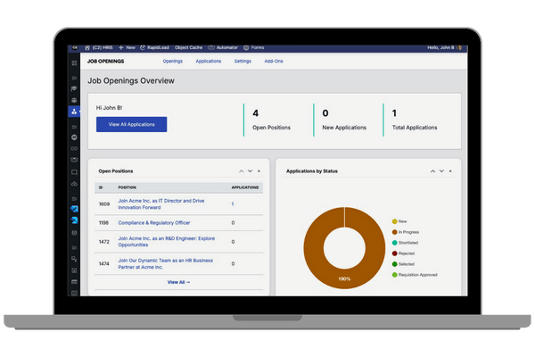Switch to the Applications tab
This screenshot has width=535, height=357.
pos(208,62)
